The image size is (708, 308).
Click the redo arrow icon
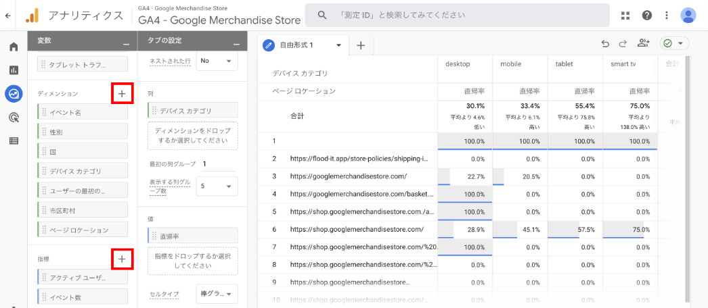click(623, 43)
